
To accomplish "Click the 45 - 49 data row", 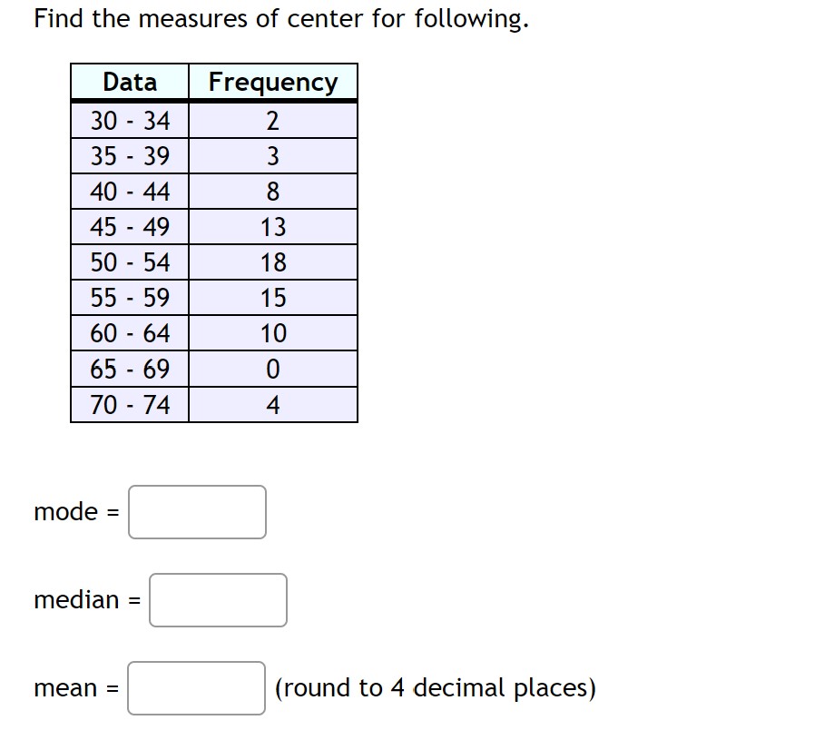I will (x=129, y=226).
